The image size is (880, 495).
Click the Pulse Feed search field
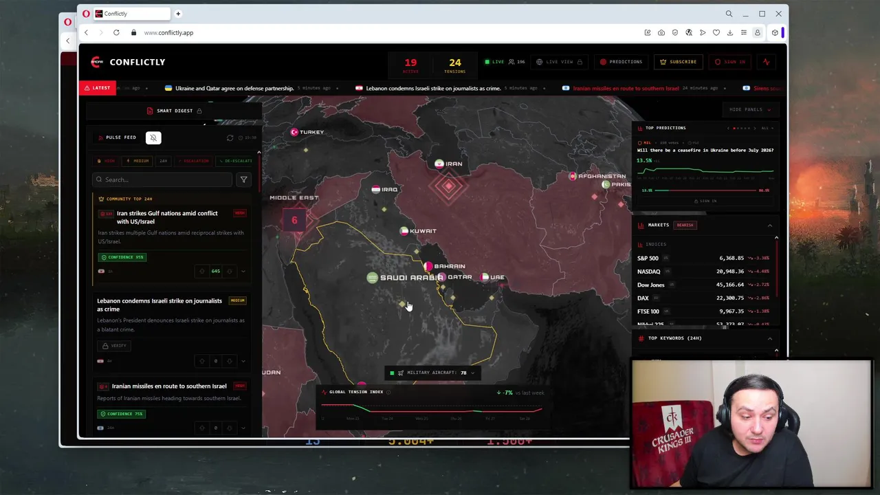pos(162,179)
